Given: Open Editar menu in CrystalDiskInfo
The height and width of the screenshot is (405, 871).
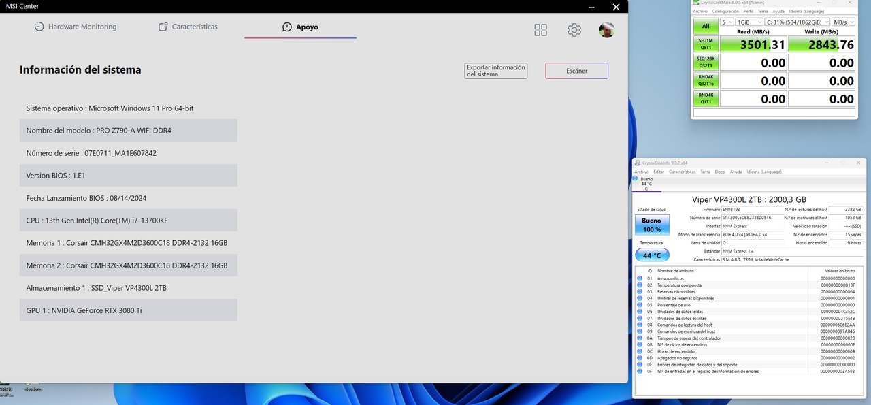Looking at the screenshot, I should (x=659, y=172).
